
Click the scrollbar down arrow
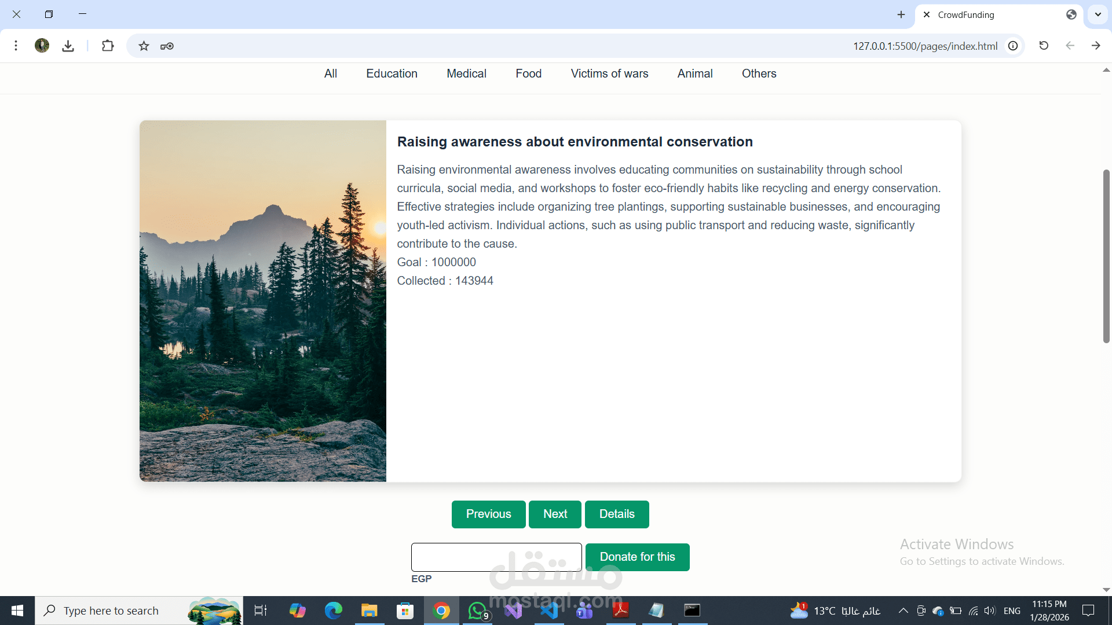pos(1106,590)
